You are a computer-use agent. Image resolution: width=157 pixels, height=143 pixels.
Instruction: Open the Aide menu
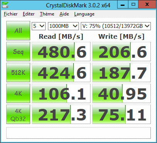pyautogui.click(x=64, y=14)
